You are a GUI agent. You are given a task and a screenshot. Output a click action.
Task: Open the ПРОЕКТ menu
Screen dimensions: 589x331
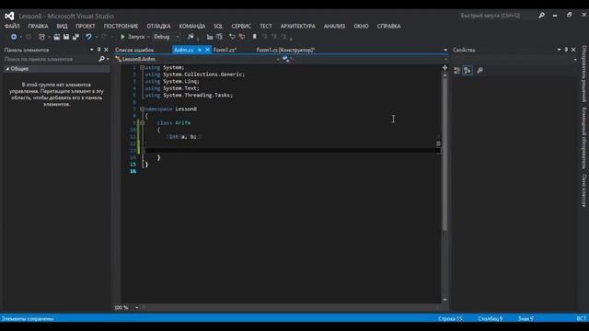pyautogui.click(x=86, y=27)
